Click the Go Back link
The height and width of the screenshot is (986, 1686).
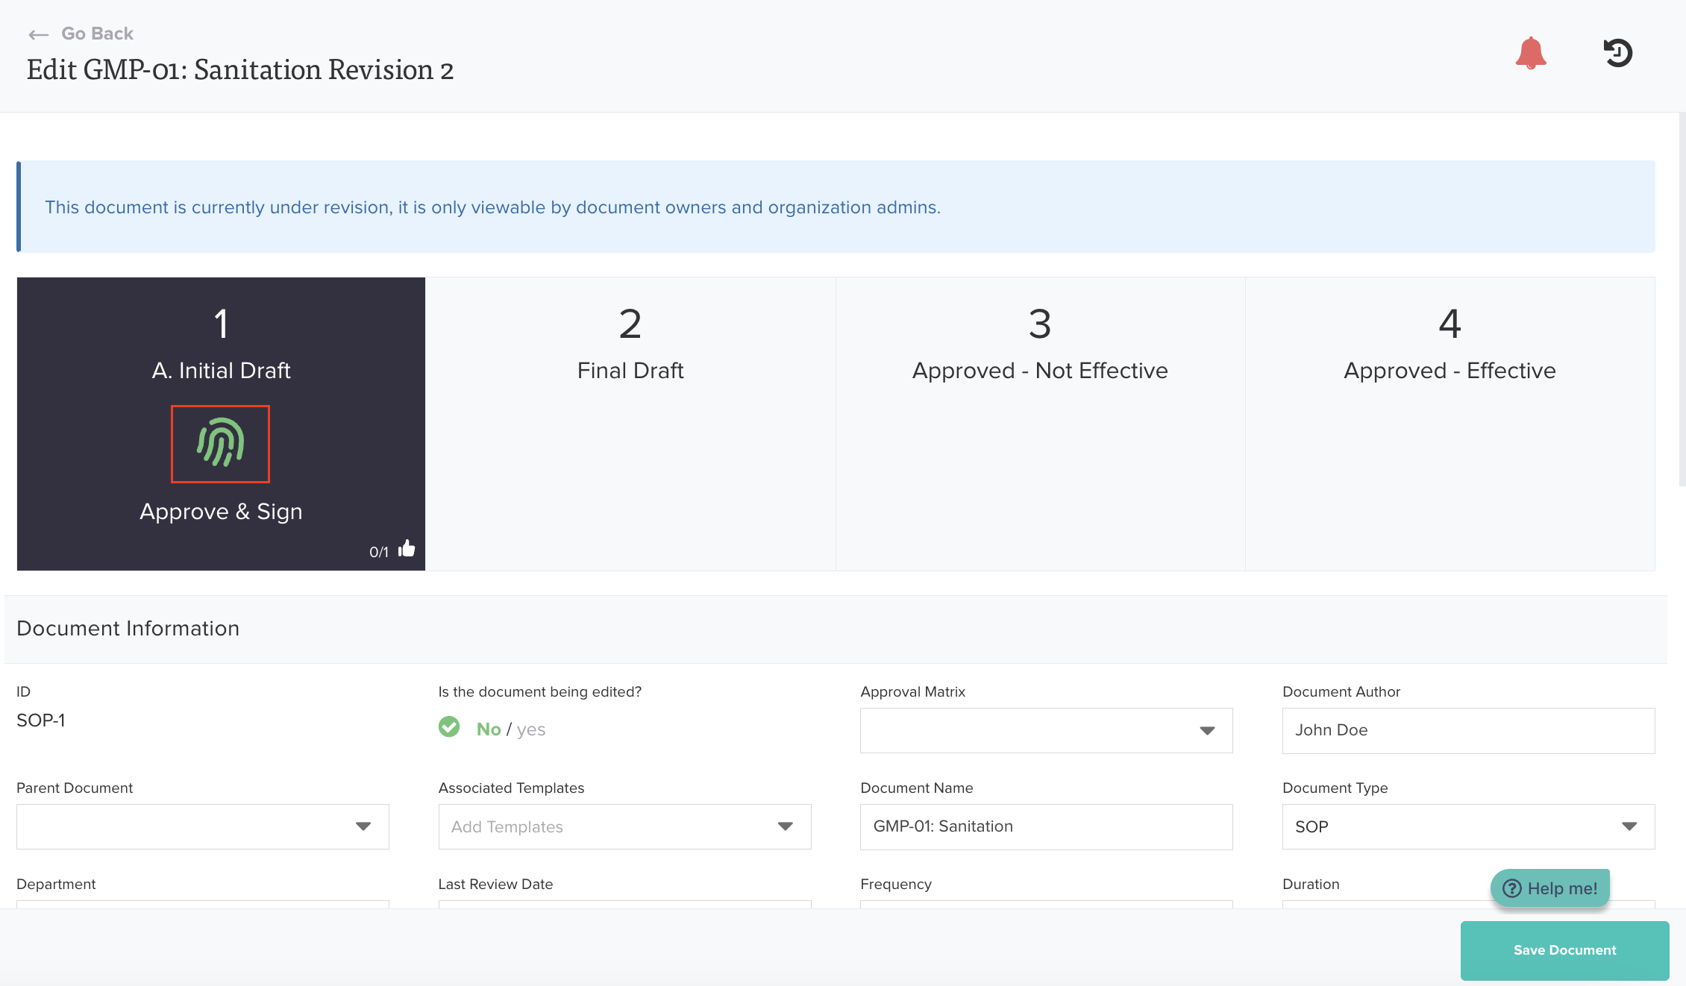coord(97,34)
